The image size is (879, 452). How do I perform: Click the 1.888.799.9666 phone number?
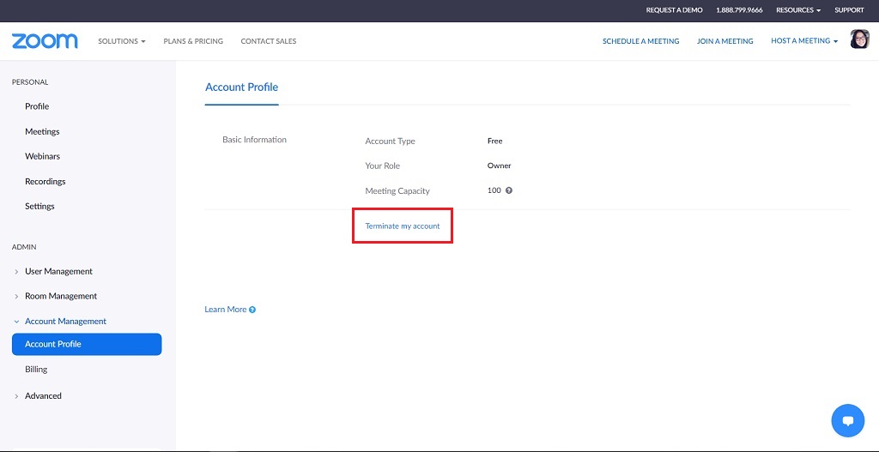[x=739, y=10]
